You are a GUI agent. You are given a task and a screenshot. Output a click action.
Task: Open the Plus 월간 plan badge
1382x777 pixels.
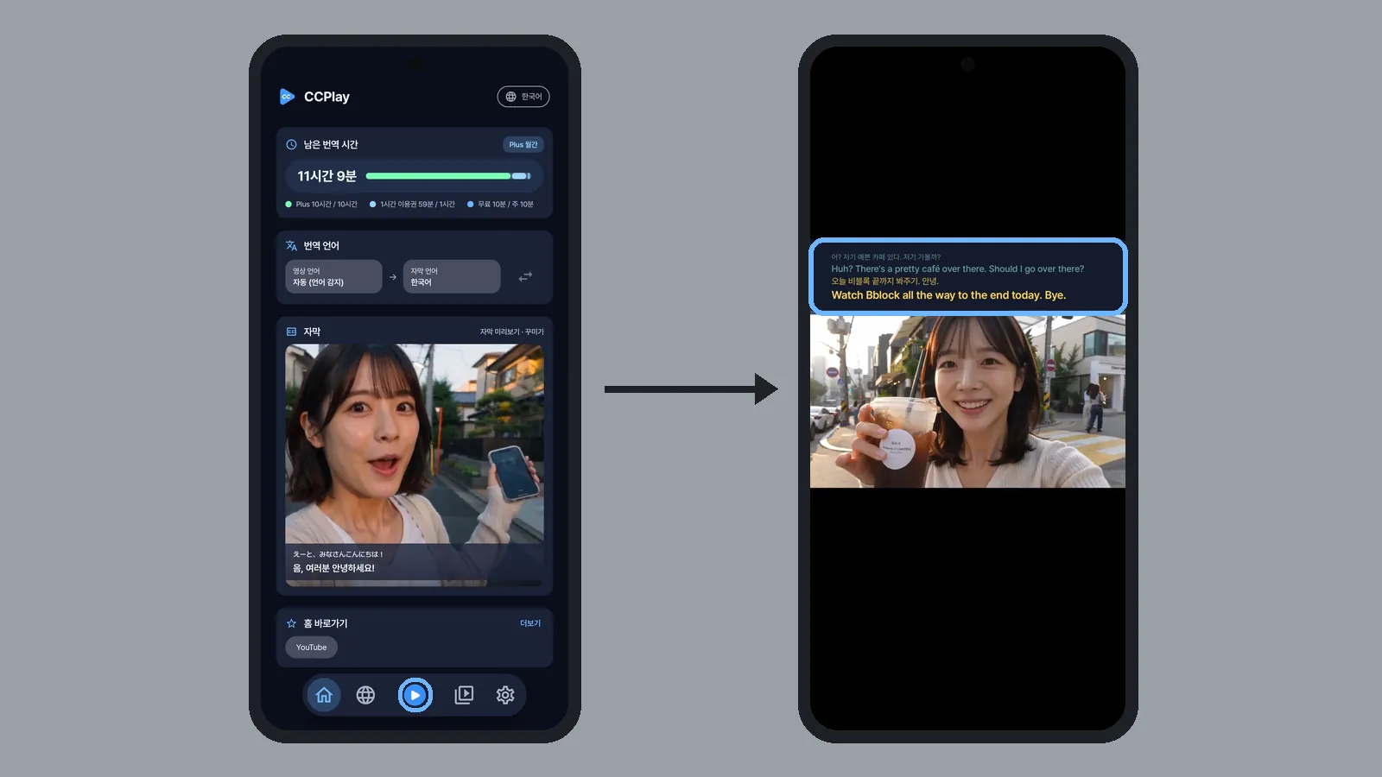click(523, 145)
